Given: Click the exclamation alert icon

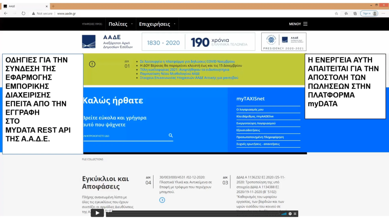Looking at the screenshot, I should click(92, 64).
